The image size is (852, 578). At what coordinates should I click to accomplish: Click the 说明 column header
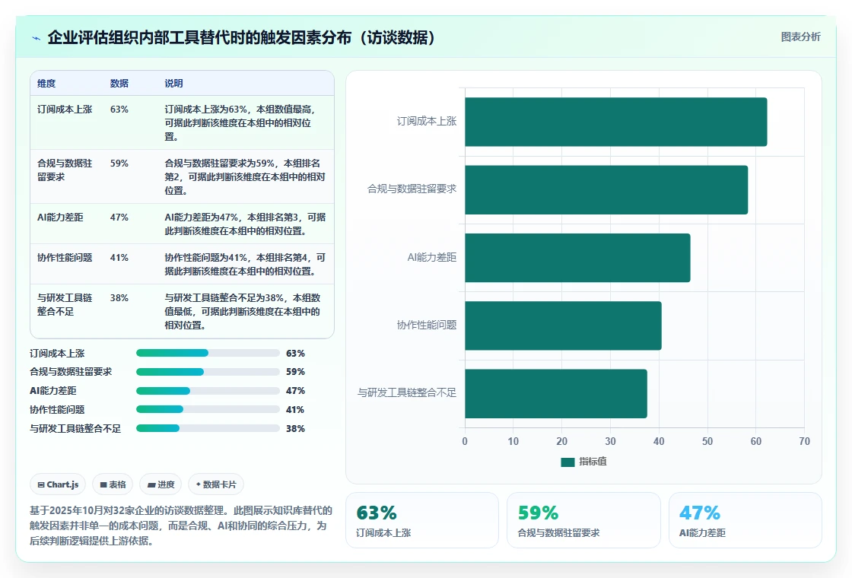(174, 83)
